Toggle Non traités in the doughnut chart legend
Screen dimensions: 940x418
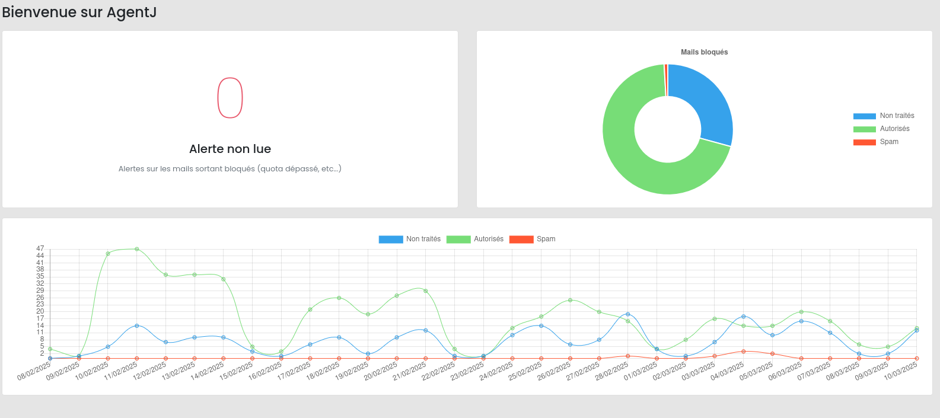pos(884,116)
